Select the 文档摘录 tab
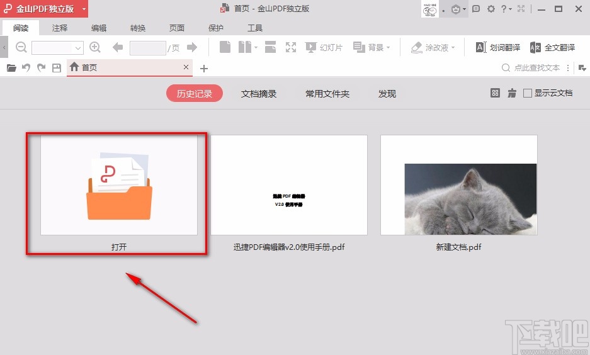This screenshot has width=590, height=355. click(259, 93)
